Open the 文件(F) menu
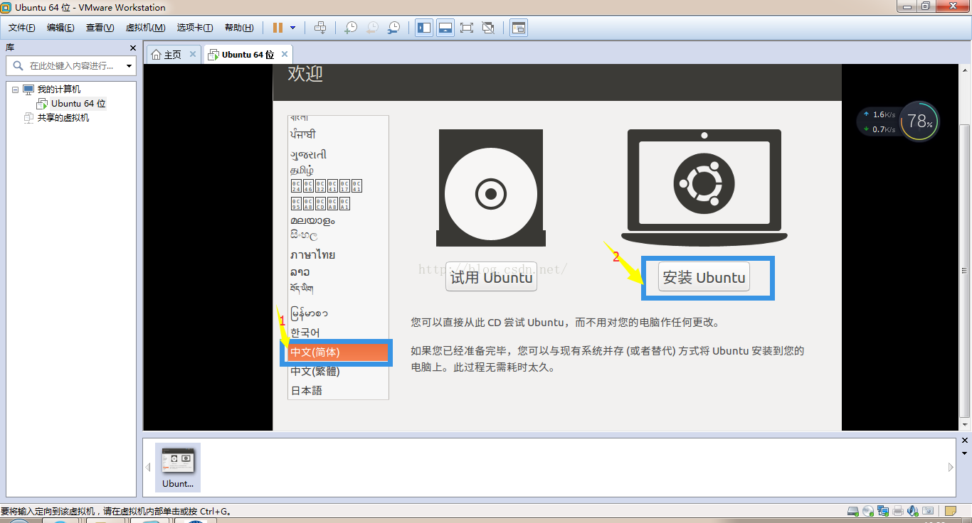 (22, 28)
